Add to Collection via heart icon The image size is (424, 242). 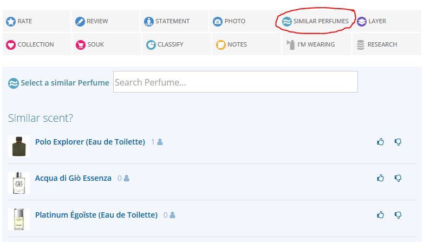11,45
